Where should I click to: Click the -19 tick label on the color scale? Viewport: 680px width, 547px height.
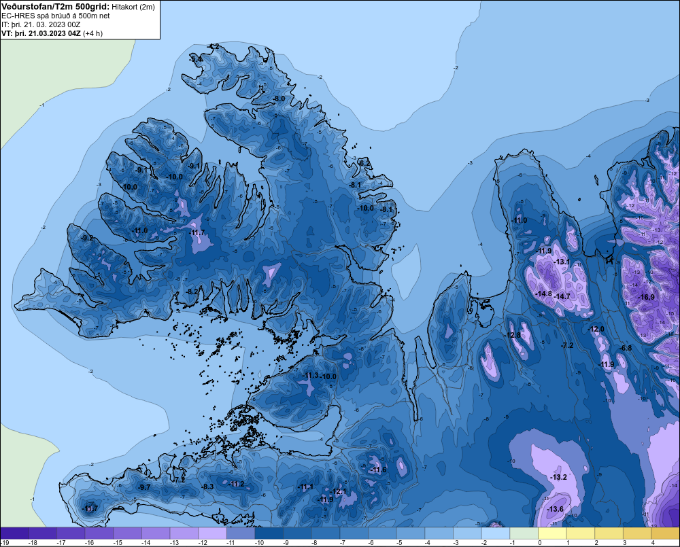coord(5,543)
